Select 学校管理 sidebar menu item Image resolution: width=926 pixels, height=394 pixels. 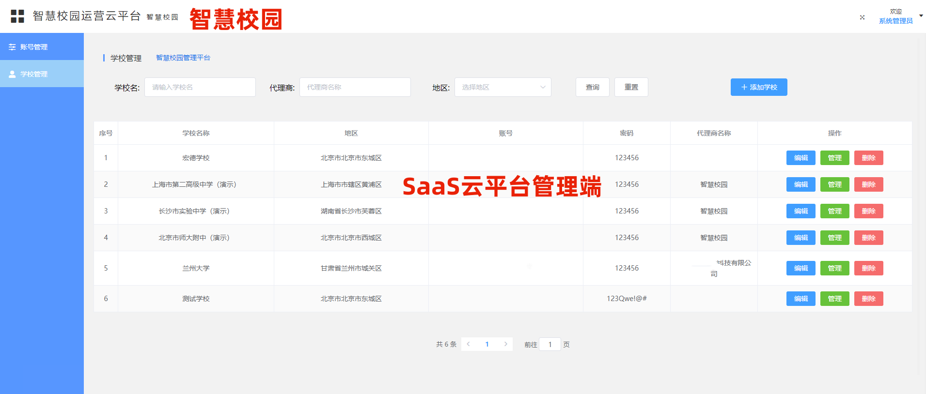point(42,74)
